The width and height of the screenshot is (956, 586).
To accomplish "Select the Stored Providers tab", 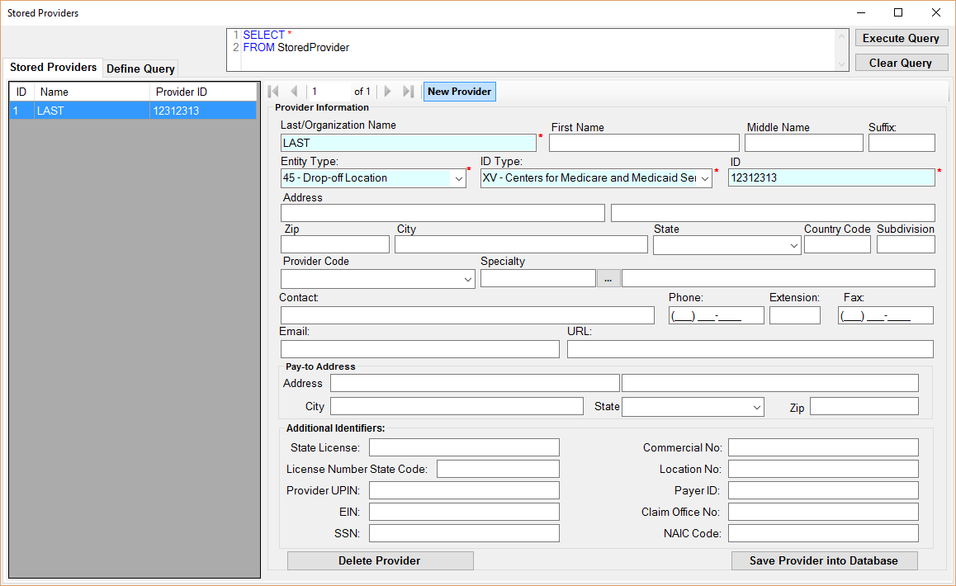I will point(53,68).
